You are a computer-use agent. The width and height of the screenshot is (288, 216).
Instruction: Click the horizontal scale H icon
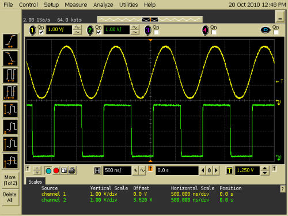97,170
